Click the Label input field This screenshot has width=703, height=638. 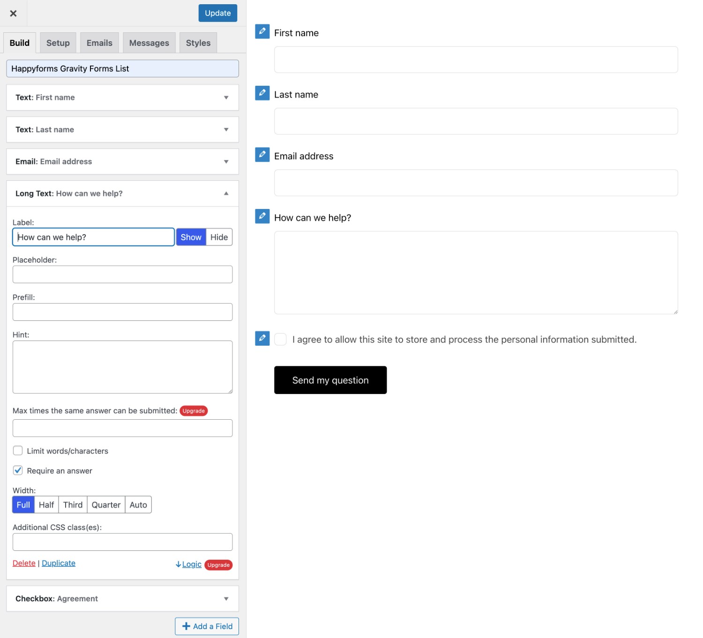93,237
